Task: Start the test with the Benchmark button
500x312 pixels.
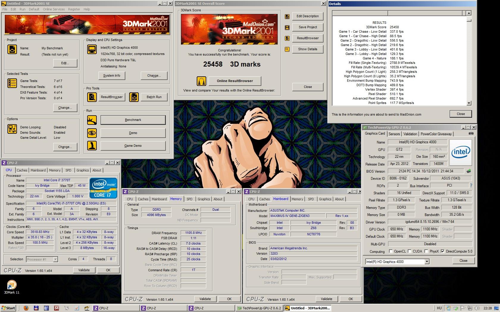Action: (133, 120)
